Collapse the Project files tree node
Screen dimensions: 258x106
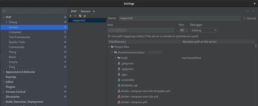click(109, 47)
